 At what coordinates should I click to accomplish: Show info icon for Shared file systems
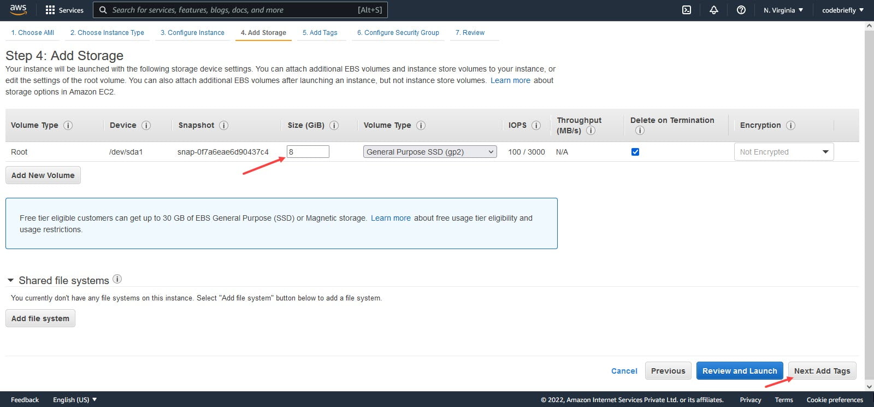pos(117,279)
